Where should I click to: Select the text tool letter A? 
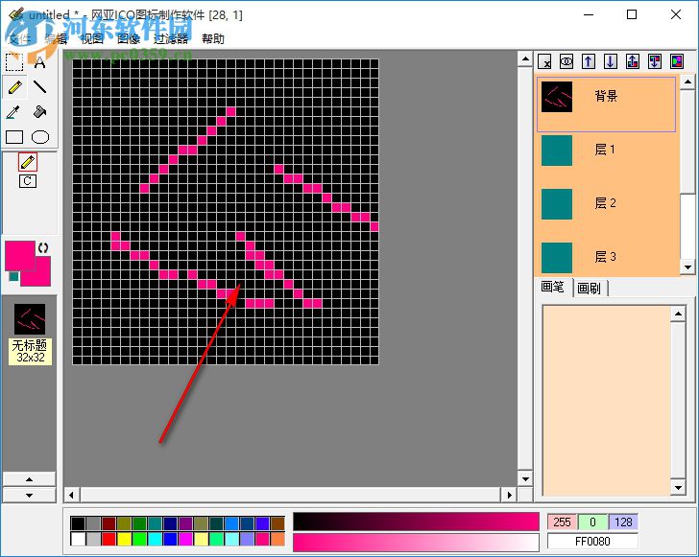pyautogui.click(x=39, y=62)
